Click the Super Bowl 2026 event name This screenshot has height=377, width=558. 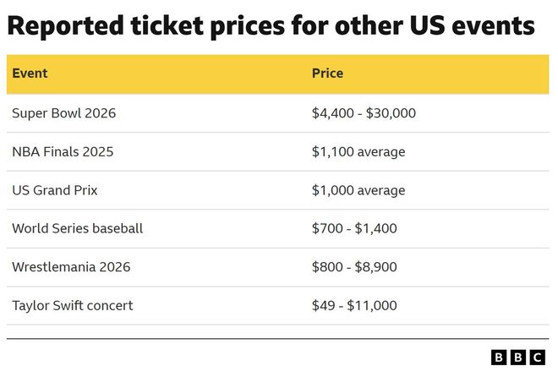point(63,113)
